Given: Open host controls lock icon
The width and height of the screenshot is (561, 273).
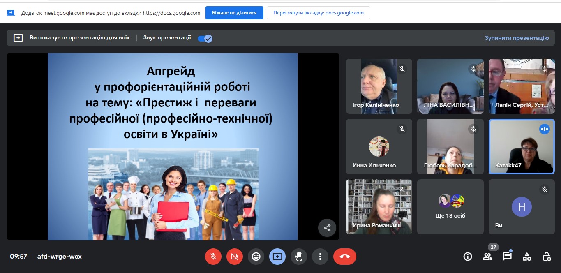Looking at the screenshot, I should click(547, 257).
